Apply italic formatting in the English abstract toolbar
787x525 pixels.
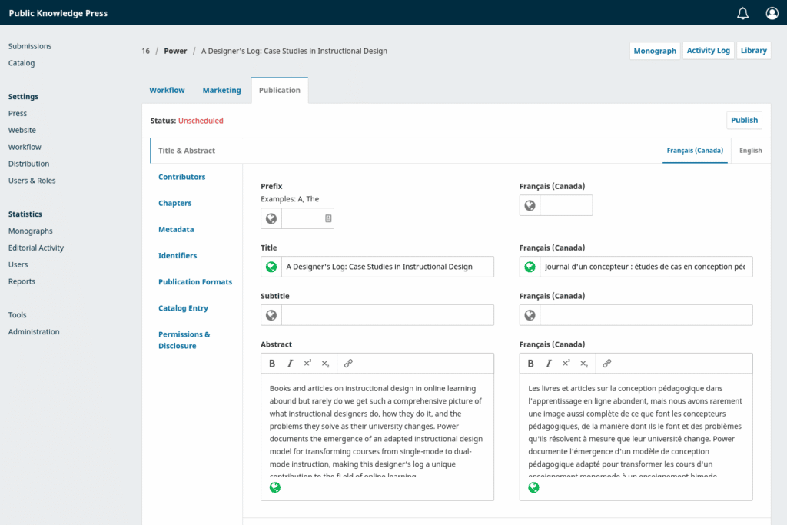(290, 363)
